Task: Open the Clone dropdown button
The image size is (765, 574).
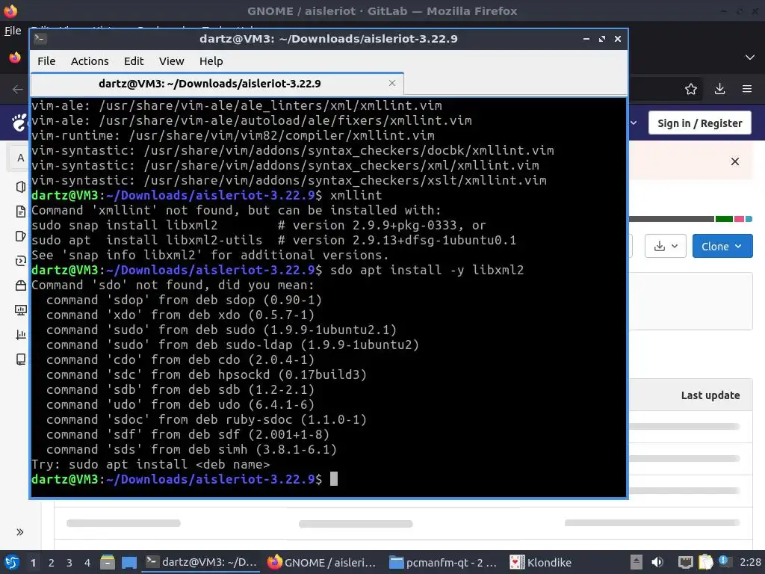Action: click(722, 247)
